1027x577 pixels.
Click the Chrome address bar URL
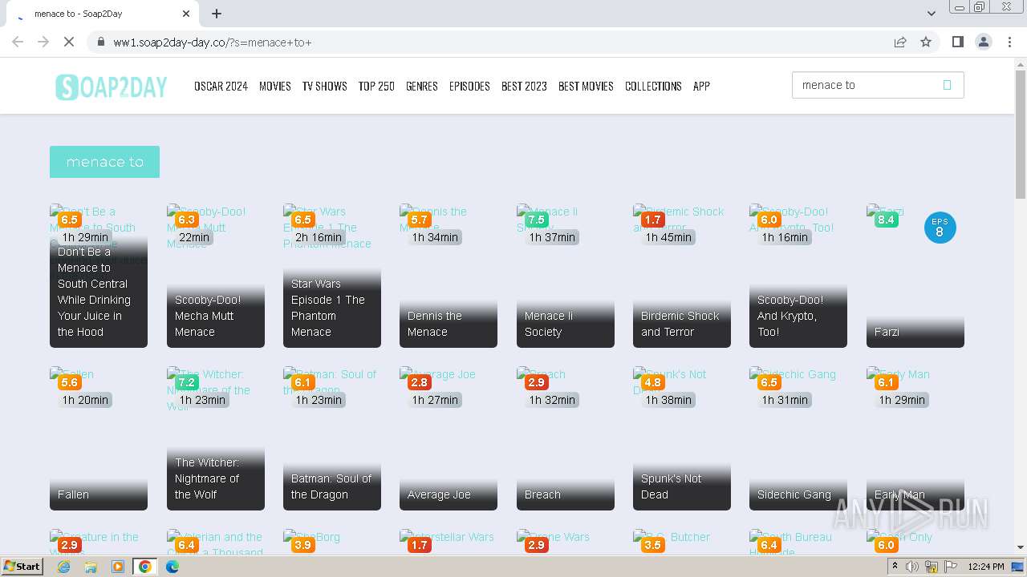pos(213,42)
